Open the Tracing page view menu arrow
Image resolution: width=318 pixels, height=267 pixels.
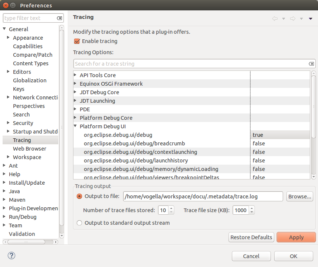pos(311,19)
